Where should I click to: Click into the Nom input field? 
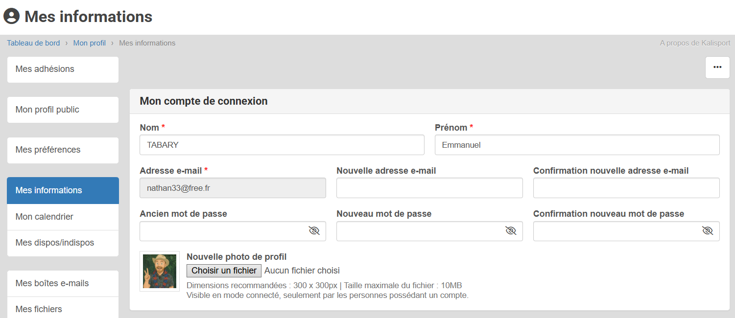282,145
